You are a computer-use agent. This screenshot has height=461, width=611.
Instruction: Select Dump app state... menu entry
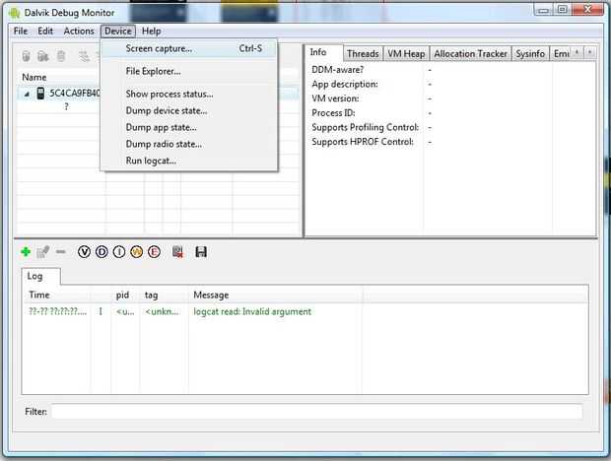click(189, 127)
